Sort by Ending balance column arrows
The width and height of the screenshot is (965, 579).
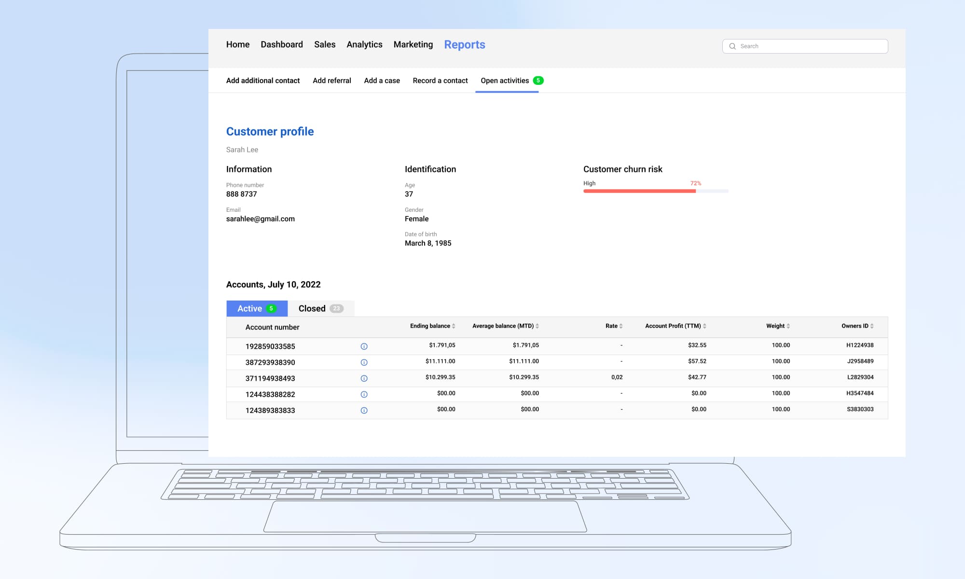click(454, 326)
